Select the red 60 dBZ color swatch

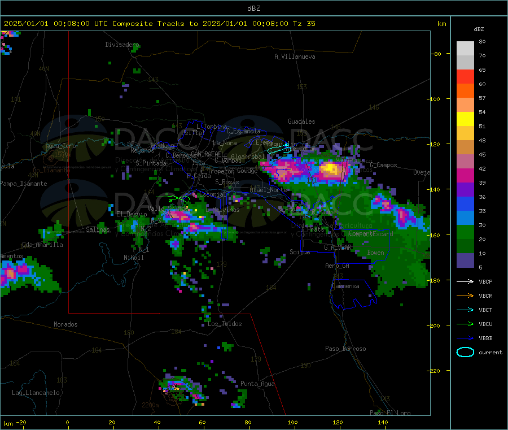[x=465, y=76]
